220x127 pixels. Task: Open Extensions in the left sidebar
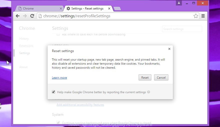click(26, 46)
